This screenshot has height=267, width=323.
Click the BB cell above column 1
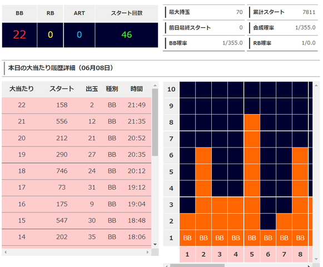pyautogui.click(x=187, y=238)
